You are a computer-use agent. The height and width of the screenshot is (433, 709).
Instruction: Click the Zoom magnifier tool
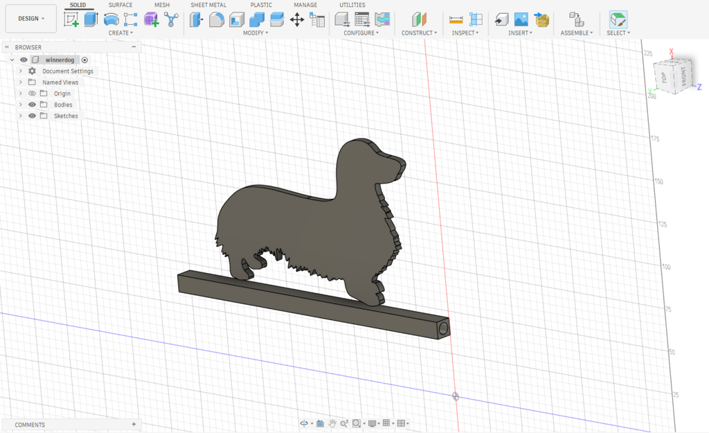344,423
